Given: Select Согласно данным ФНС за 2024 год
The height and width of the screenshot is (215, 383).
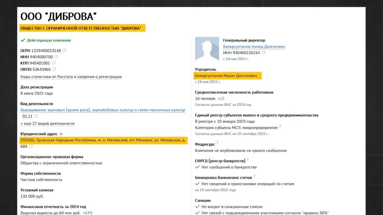Looking at the screenshot, I should 223,105.
